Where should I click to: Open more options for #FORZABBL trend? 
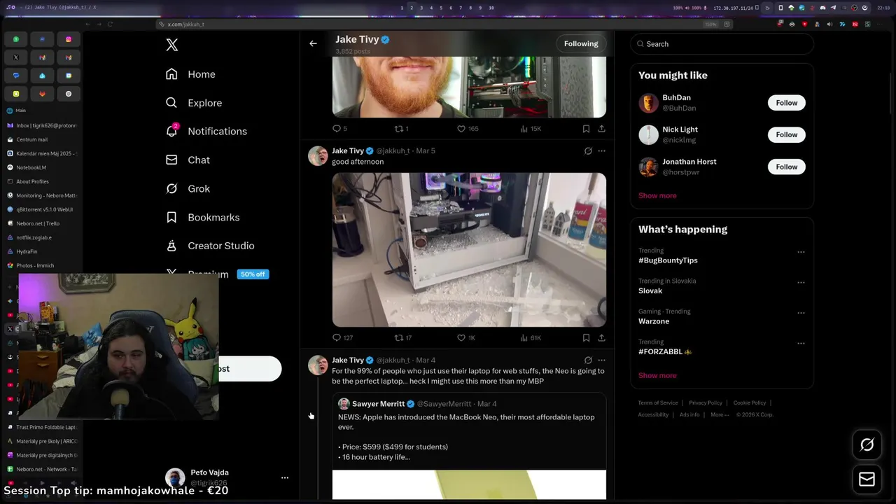[x=801, y=344]
